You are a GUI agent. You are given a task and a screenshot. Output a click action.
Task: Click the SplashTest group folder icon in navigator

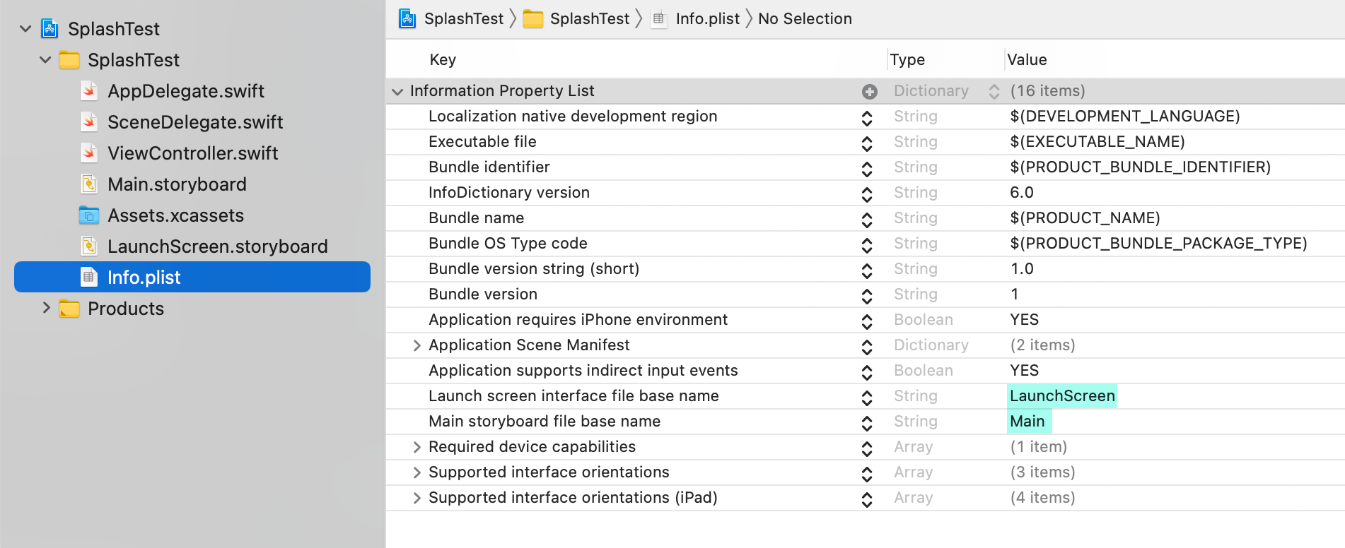pyautogui.click(x=69, y=60)
